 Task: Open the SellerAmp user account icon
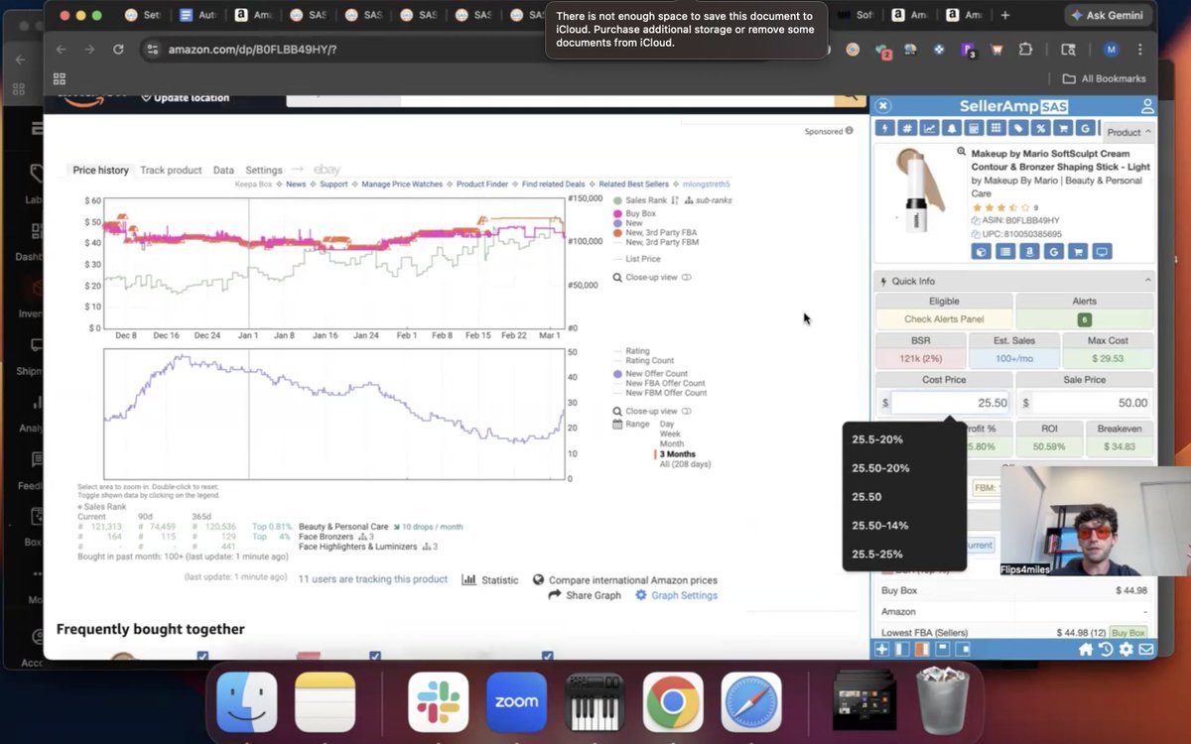(x=1147, y=106)
